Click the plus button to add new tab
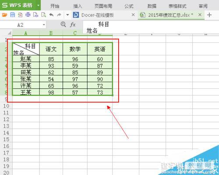Viewport: 219px width, 175px height. tap(209, 15)
